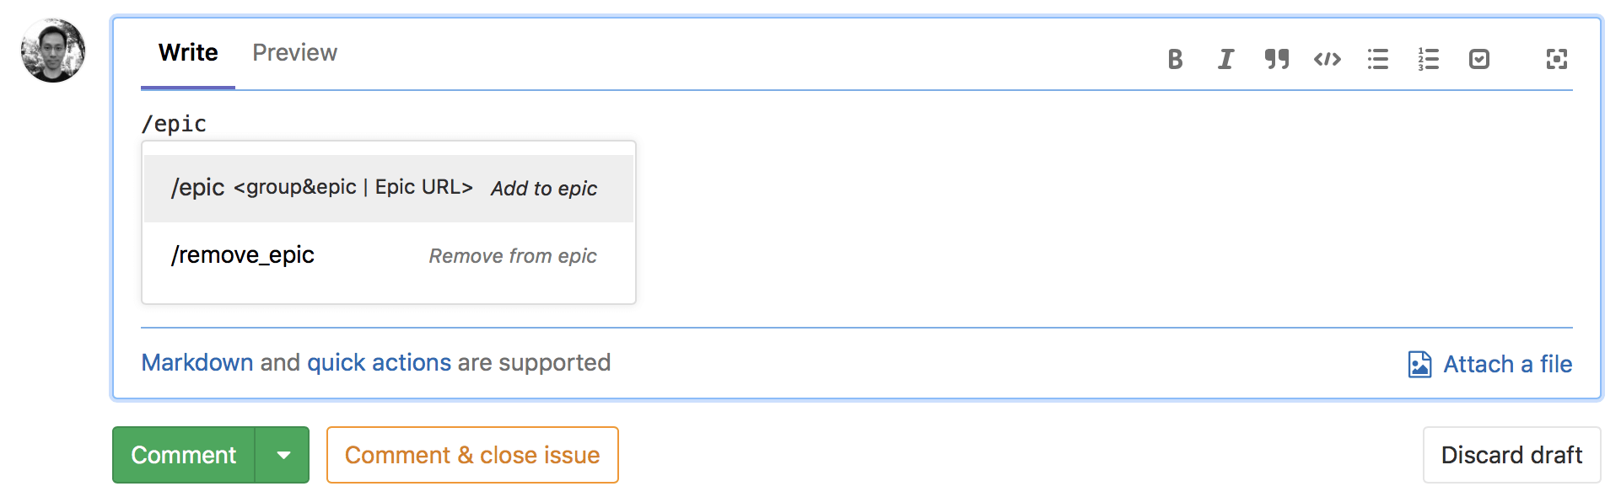1621x497 pixels.
Task: Insert a task list
Action: pyautogui.click(x=1478, y=59)
